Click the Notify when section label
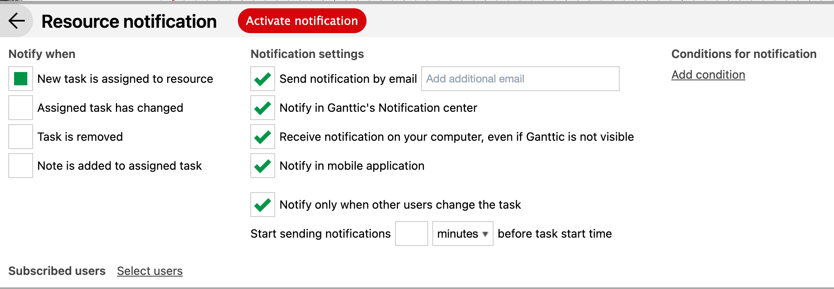 tap(42, 54)
